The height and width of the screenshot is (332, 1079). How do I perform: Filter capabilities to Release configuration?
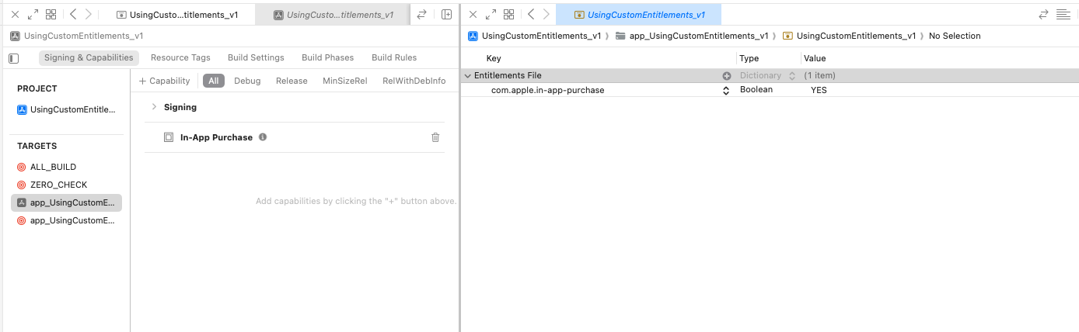point(292,81)
